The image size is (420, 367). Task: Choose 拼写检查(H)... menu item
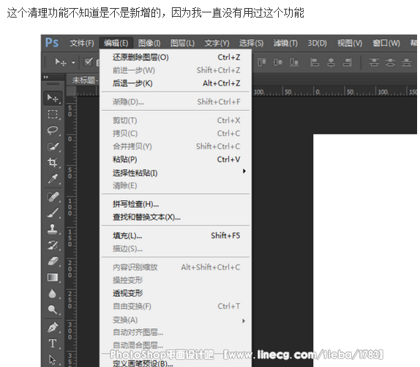[x=176, y=204]
